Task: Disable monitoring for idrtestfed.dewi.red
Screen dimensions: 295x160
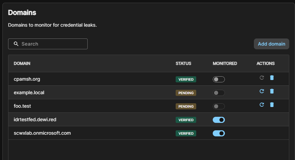Action: [218, 120]
